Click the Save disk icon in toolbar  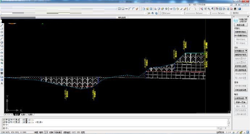pyautogui.click(x=151, y=9)
